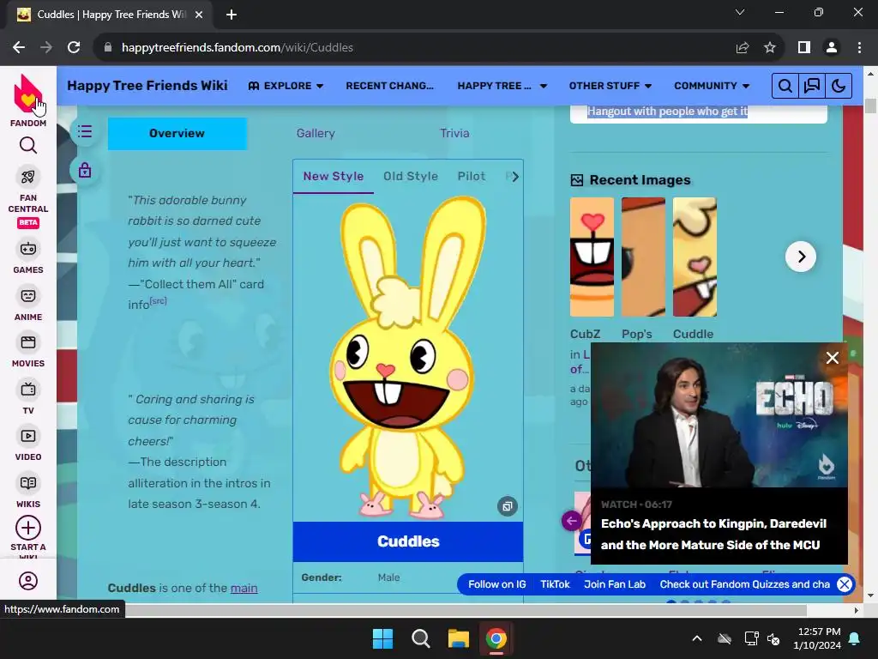Open the wiki Discuss speech-bubble icon

pos(812,86)
